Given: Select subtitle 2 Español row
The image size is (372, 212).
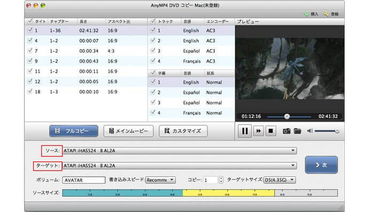Looking at the screenshot, I should pos(191,92).
